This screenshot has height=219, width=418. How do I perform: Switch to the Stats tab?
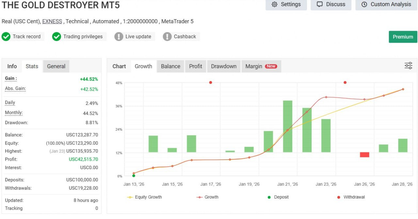(32, 66)
